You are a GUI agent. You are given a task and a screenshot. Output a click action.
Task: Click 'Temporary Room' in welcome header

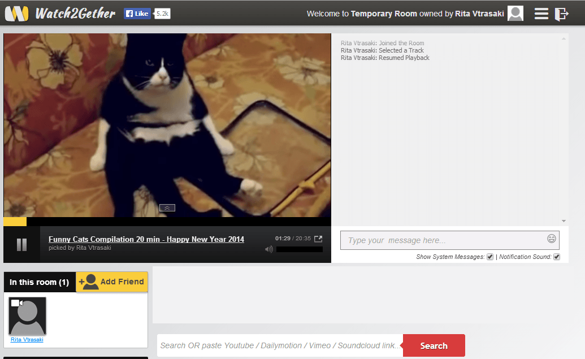coord(384,14)
